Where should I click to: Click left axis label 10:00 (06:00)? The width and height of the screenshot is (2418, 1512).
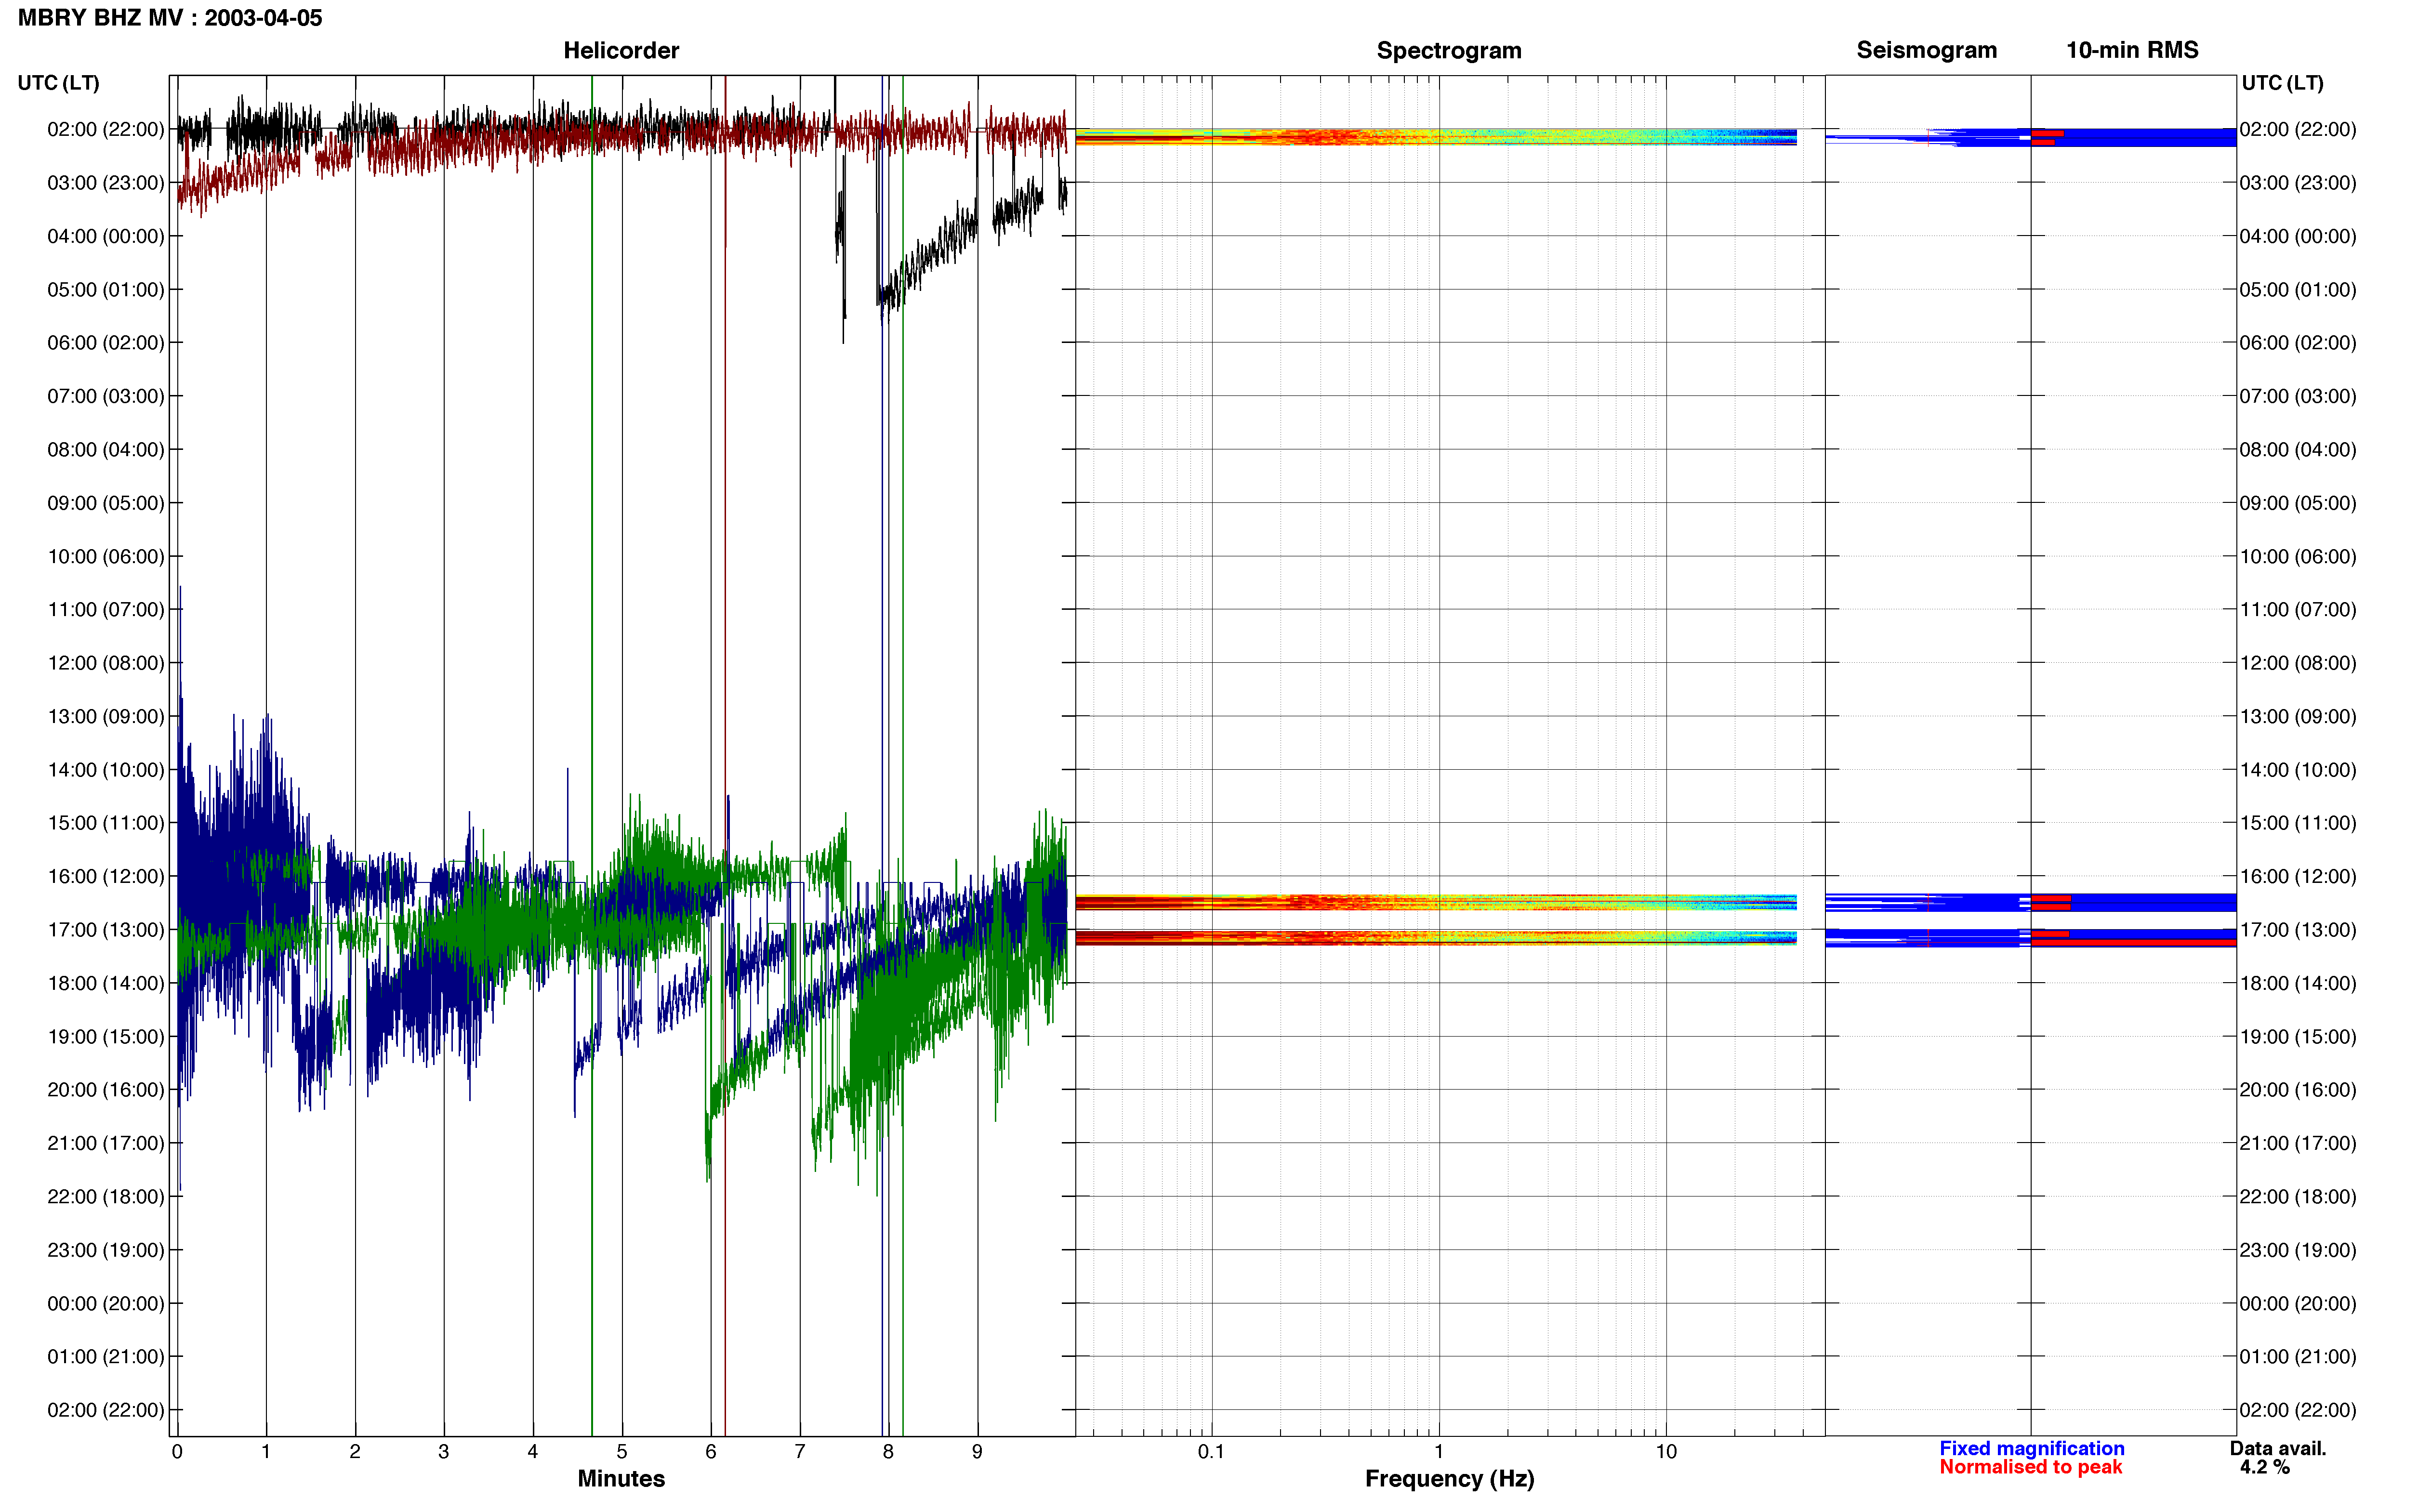[106, 556]
